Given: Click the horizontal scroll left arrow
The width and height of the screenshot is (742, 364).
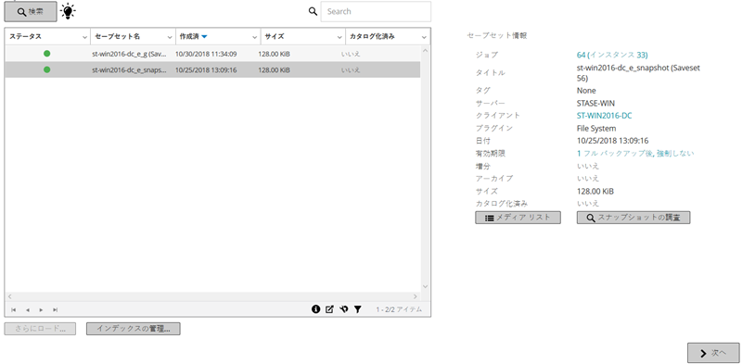Looking at the screenshot, I should [10, 296].
